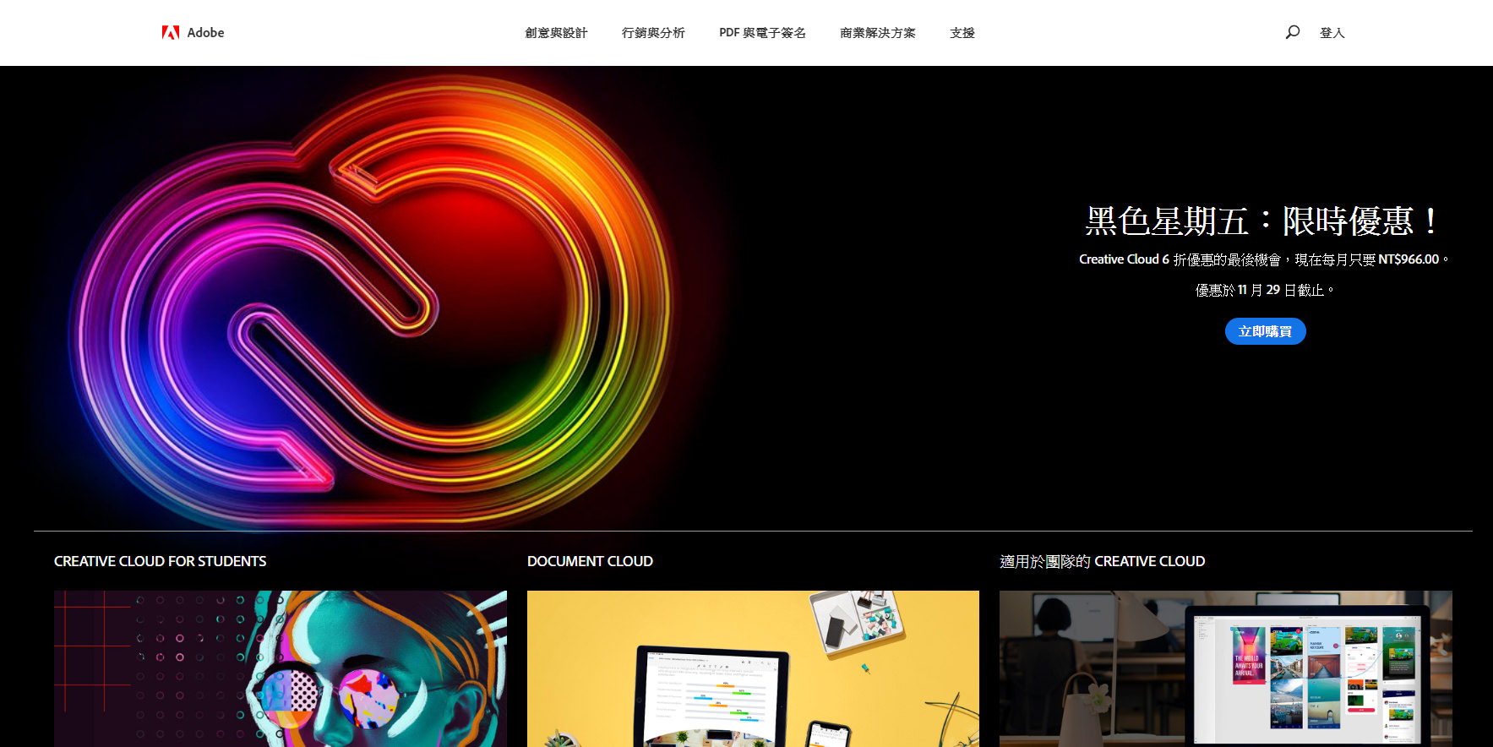
Task: Open the PDF 與電子簽名 menu
Action: tap(762, 33)
